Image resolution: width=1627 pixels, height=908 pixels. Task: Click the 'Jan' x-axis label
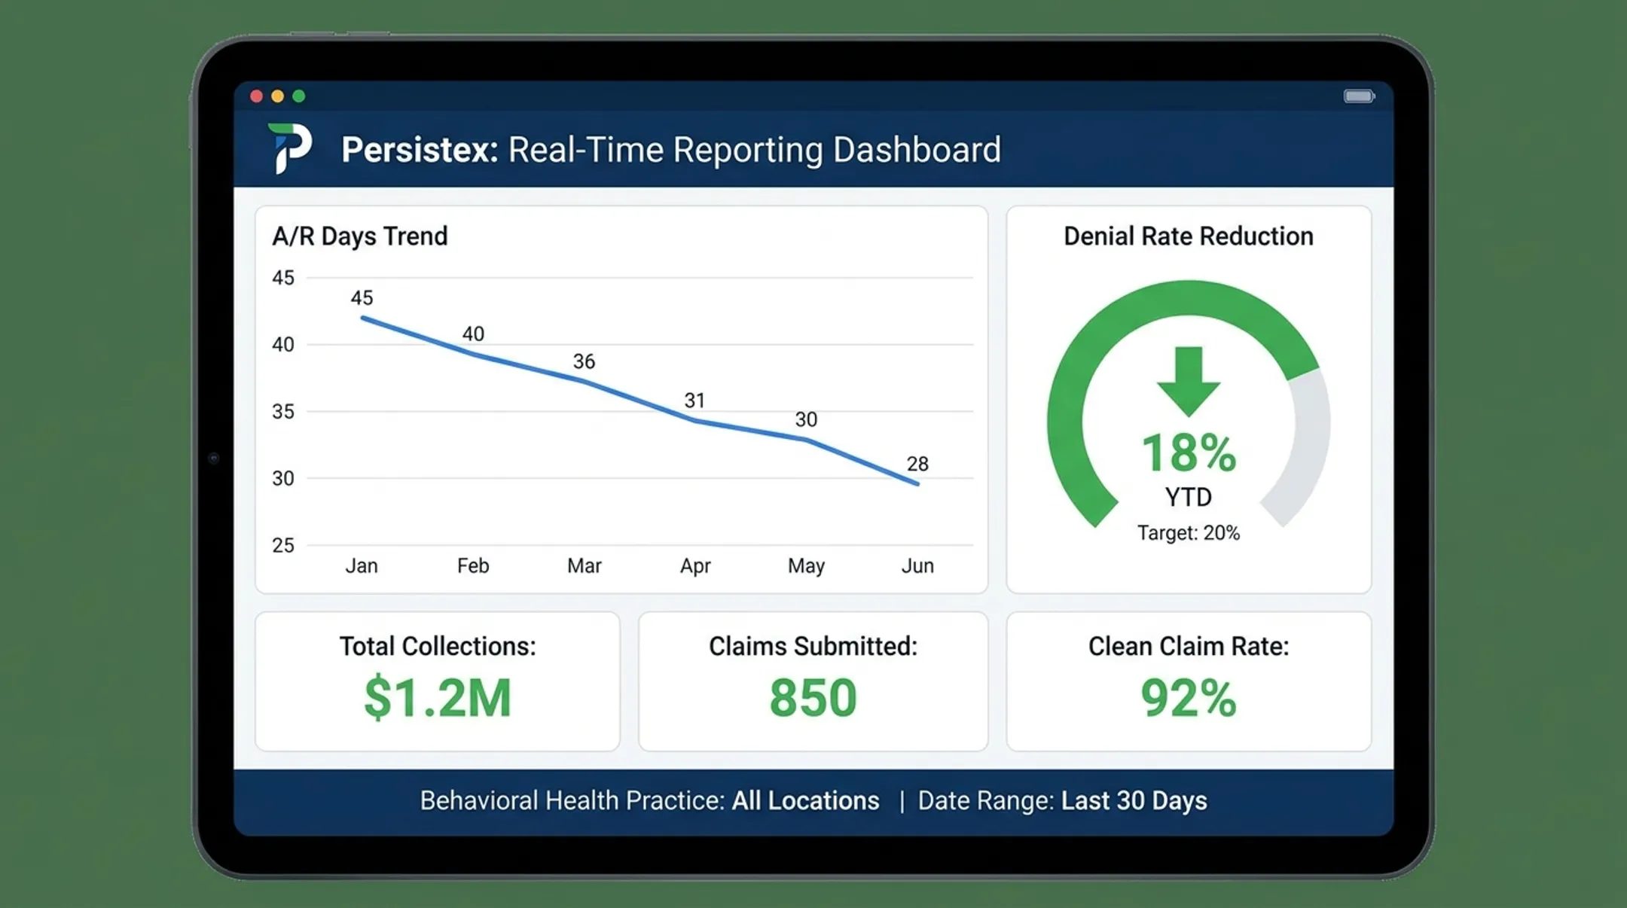[x=362, y=565]
